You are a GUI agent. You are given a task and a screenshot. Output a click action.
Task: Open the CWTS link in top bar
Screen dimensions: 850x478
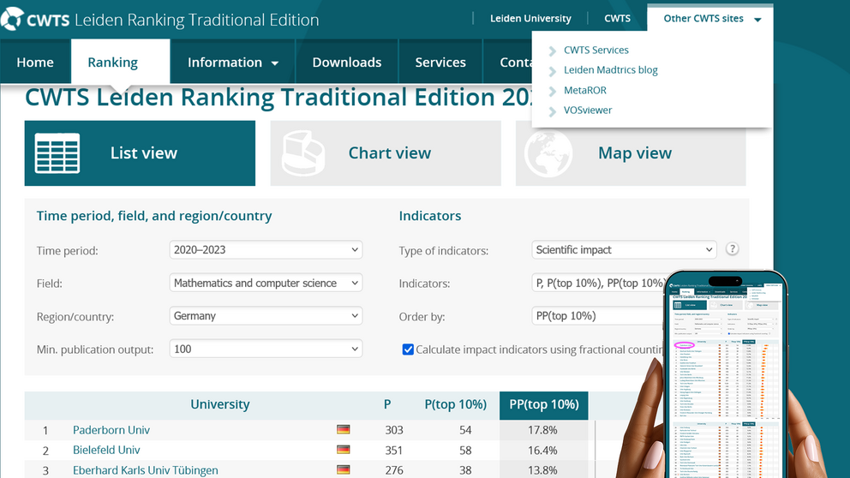[617, 19]
